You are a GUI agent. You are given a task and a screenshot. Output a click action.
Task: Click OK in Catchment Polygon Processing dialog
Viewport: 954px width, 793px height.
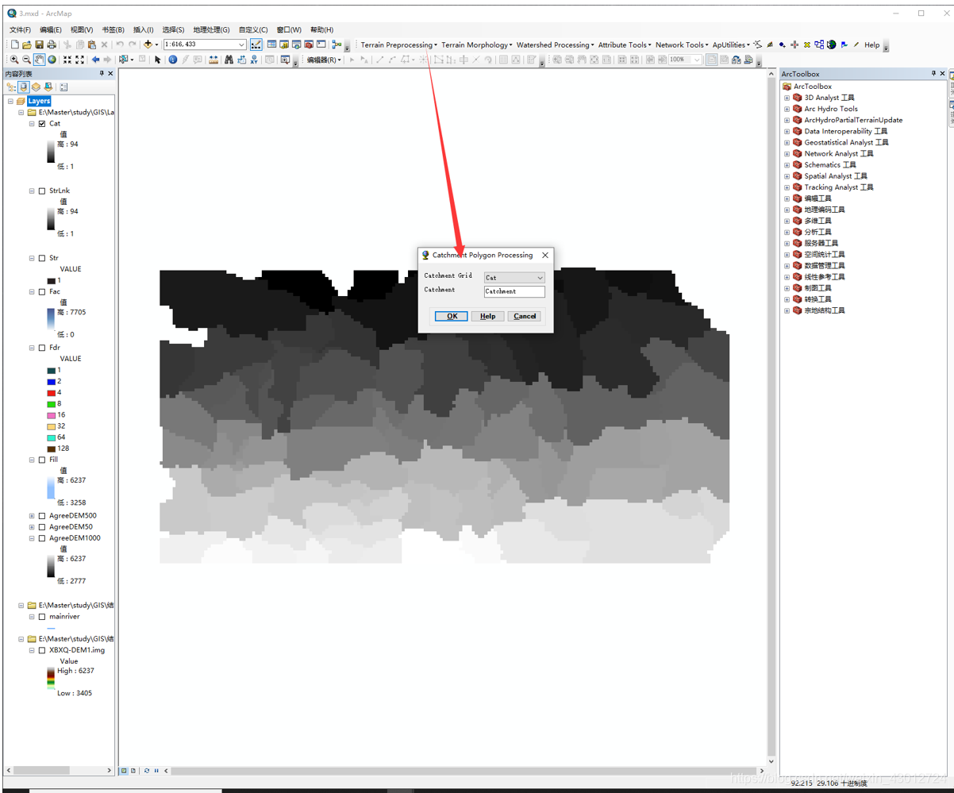(452, 316)
